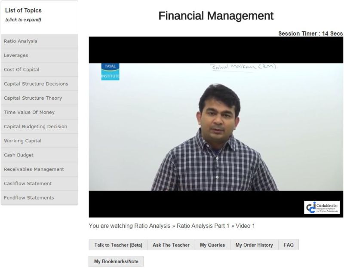
Task: View My Order History
Action: click(x=254, y=245)
